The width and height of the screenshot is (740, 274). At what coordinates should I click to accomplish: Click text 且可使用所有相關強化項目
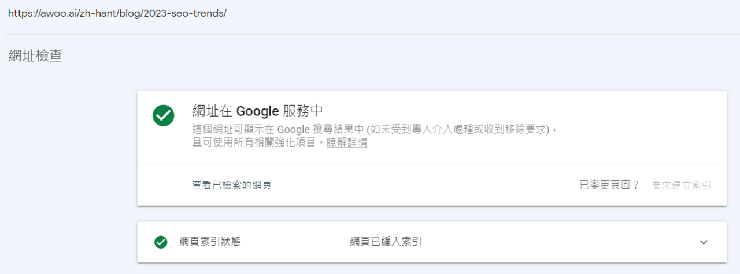[254, 143]
